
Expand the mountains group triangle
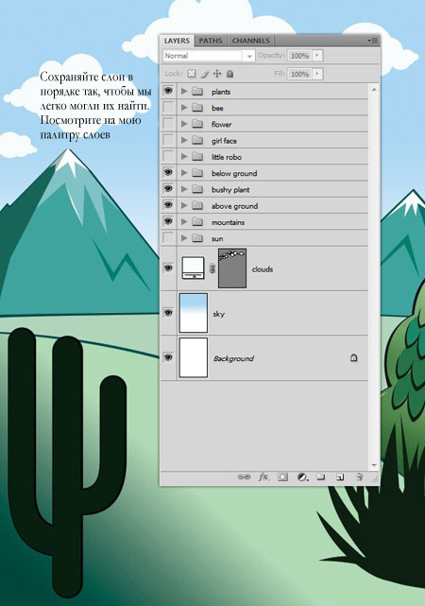tap(184, 221)
